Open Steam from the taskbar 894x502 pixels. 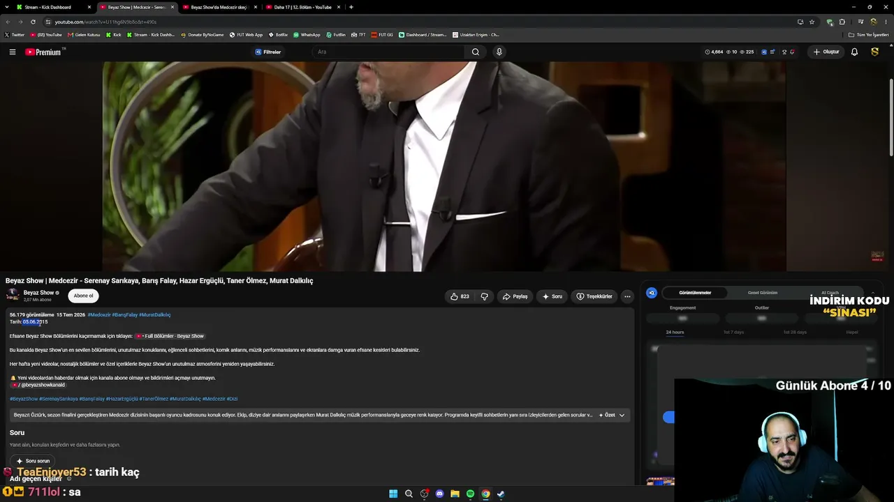(501, 494)
